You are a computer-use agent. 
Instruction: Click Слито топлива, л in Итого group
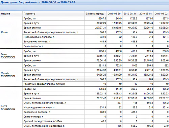pos(33,46)
